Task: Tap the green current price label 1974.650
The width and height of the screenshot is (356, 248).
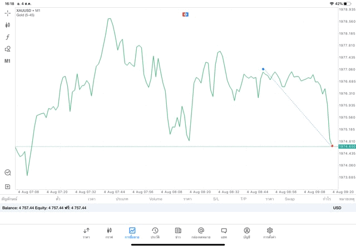Action: pos(347,146)
